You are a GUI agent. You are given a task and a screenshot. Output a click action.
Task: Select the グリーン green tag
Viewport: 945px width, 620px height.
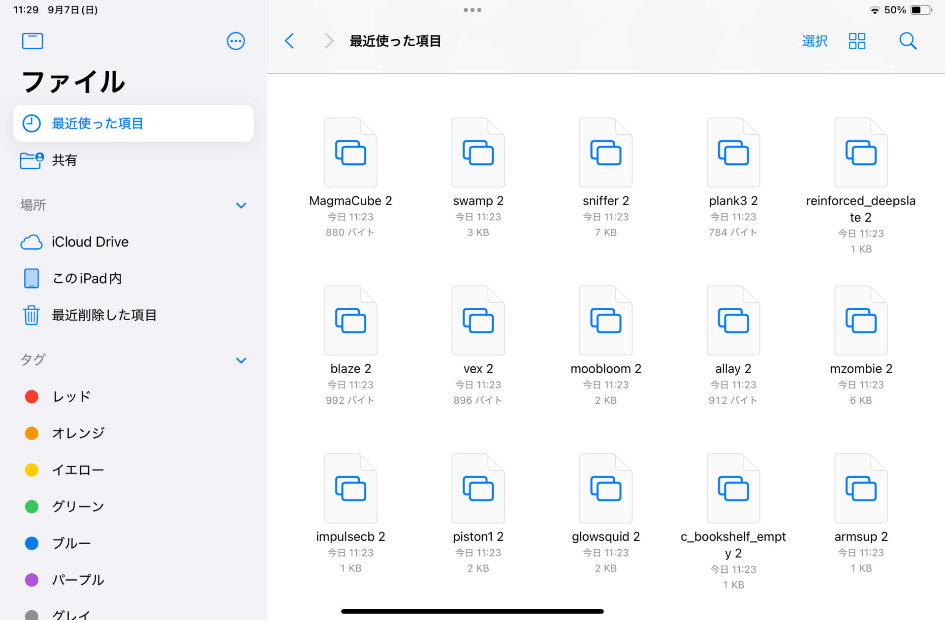(x=133, y=506)
